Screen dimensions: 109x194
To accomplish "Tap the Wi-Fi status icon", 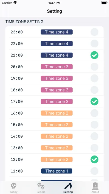I will (15, 3).
